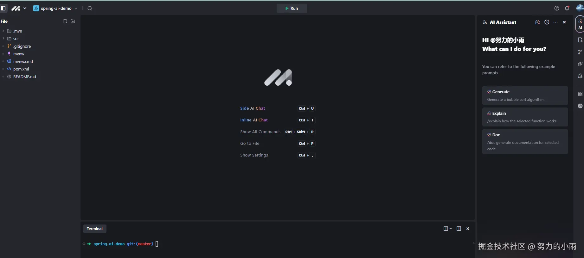Select the Terminal tab
This screenshot has height=258, width=584.
[95, 229]
